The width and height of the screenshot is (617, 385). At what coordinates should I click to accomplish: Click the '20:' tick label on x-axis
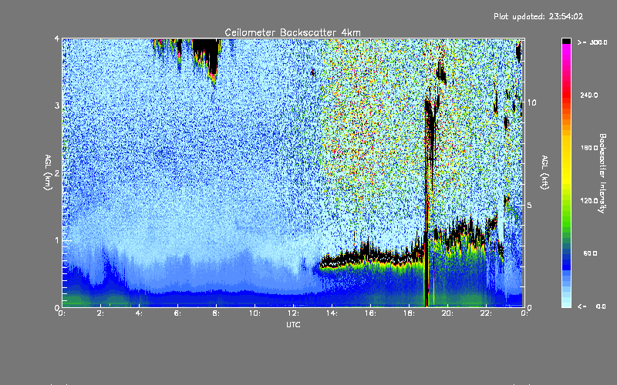(x=447, y=313)
